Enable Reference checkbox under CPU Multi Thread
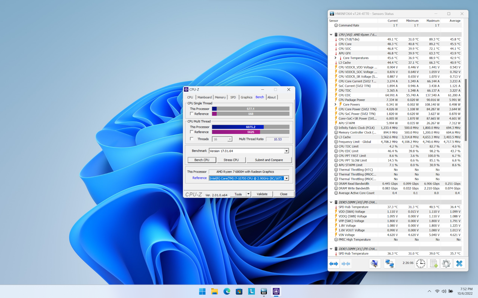Screen dimensions: 478x298 (x=192, y=132)
